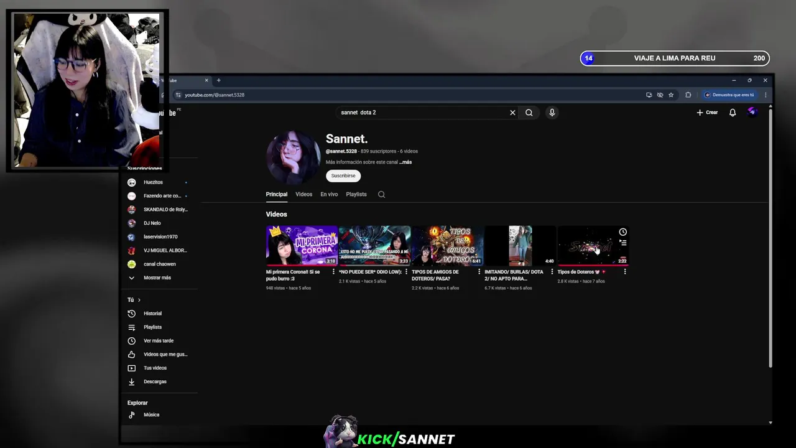Image resolution: width=796 pixels, height=448 pixels.
Task: Select the Principal channel tab
Action: tap(277, 194)
